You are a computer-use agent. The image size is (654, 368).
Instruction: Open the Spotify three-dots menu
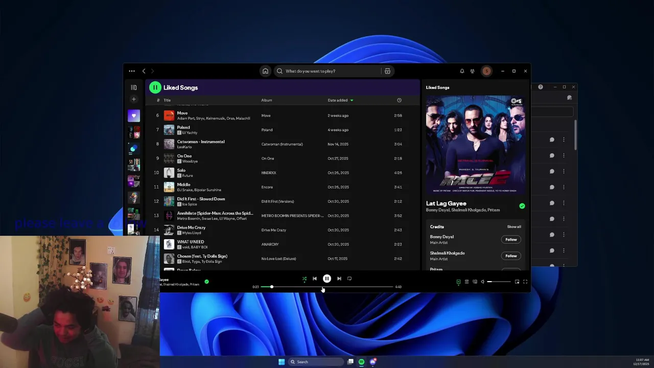132,71
